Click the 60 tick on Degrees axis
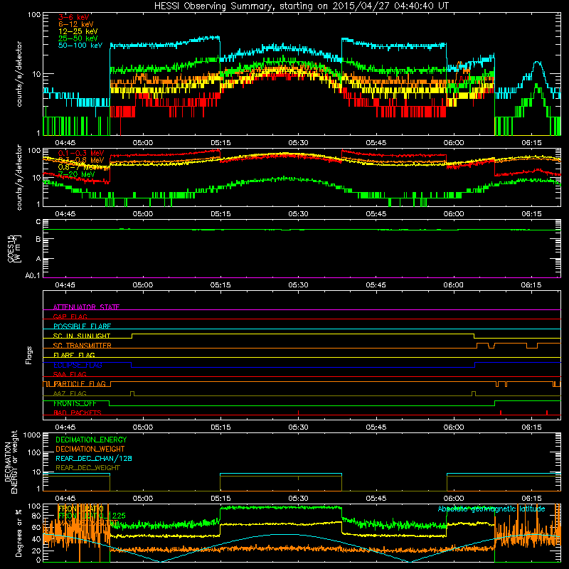Image resolution: width=569 pixels, height=569 pixels. click(36, 527)
